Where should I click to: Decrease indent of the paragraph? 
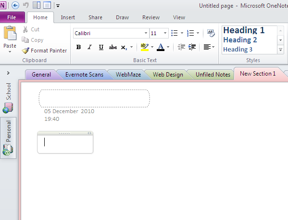[x=181, y=47]
